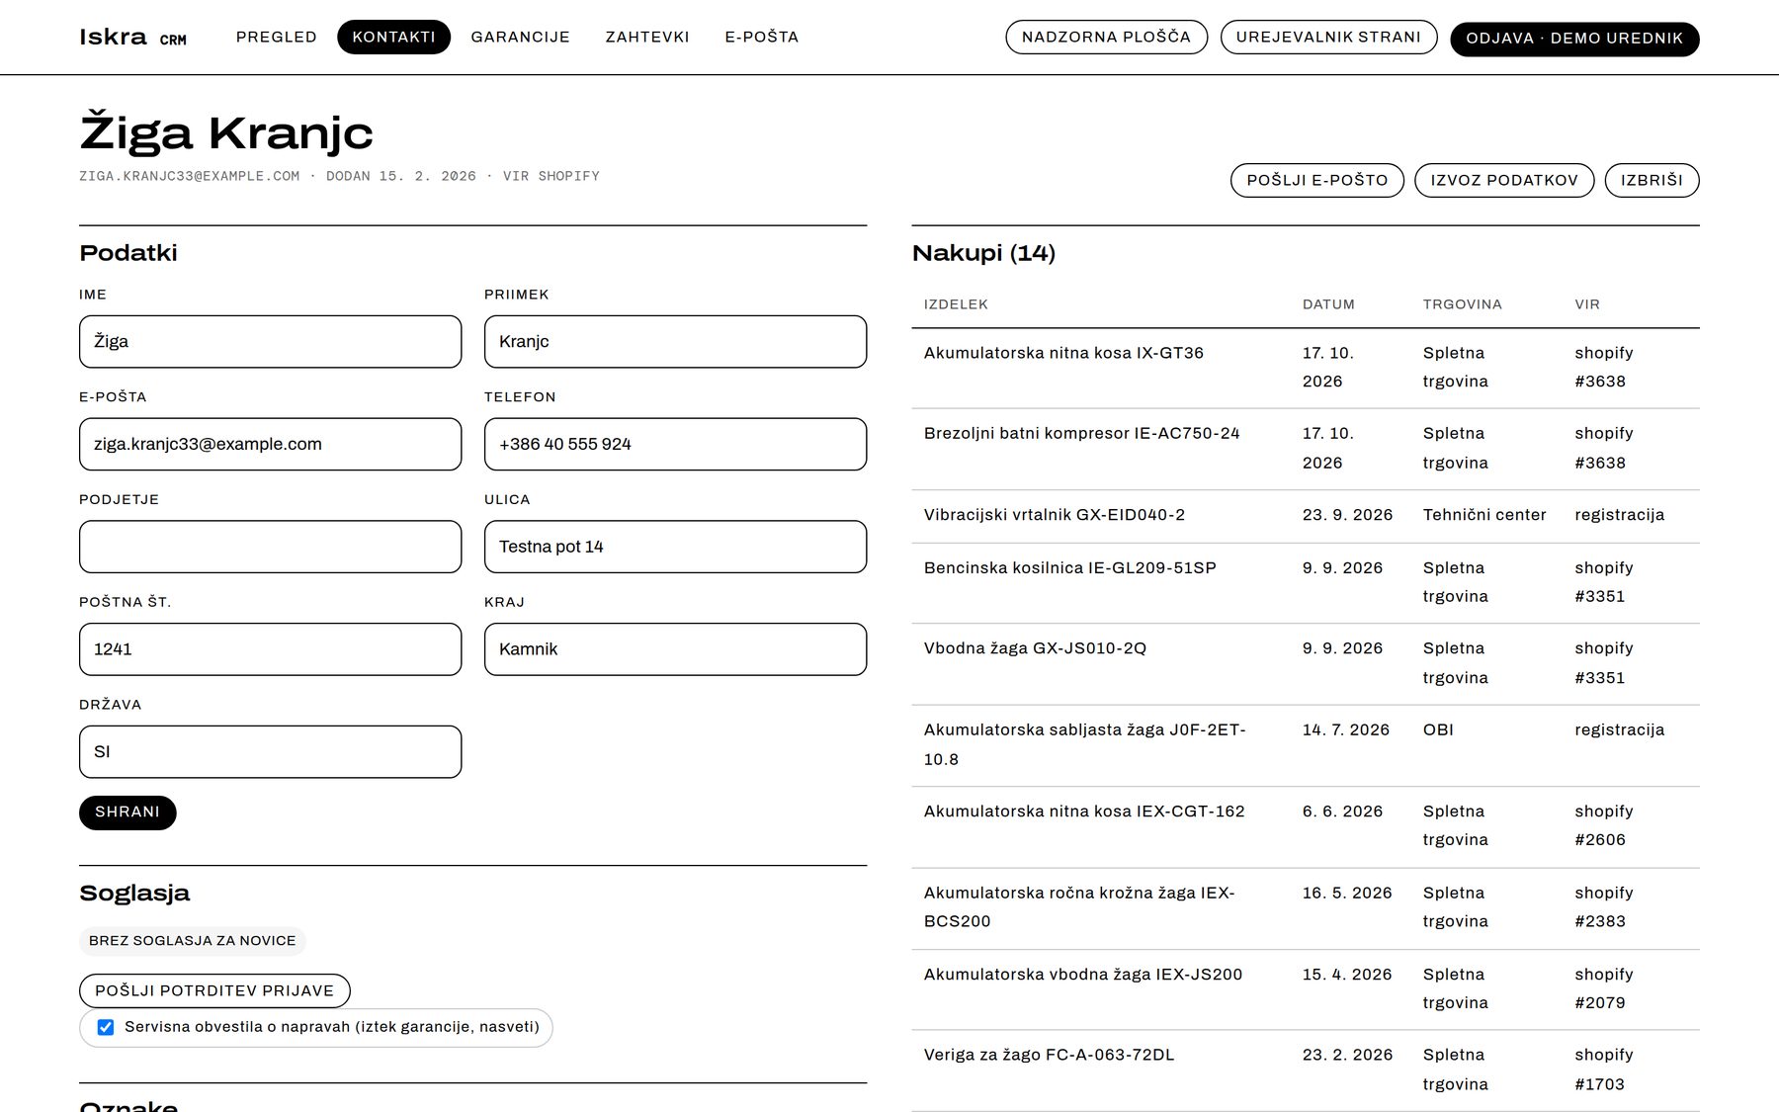This screenshot has width=1779, height=1112.
Task: Focus the Priimek input field
Action: pos(675,342)
